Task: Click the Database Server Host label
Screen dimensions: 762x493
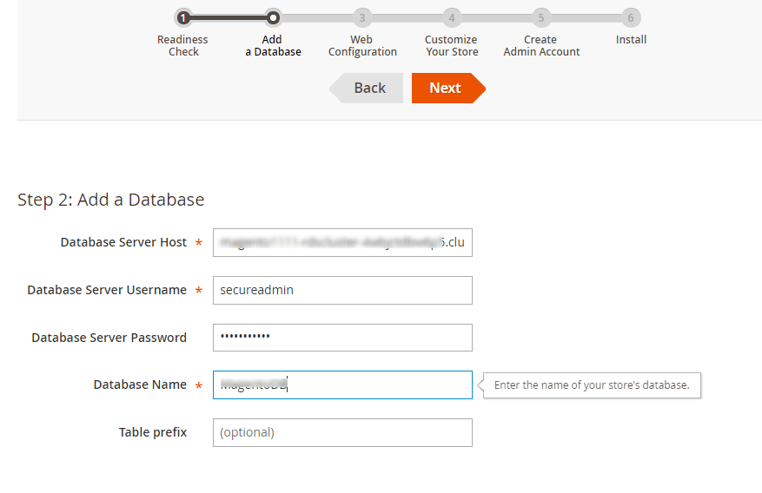Action: [x=123, y=243]
